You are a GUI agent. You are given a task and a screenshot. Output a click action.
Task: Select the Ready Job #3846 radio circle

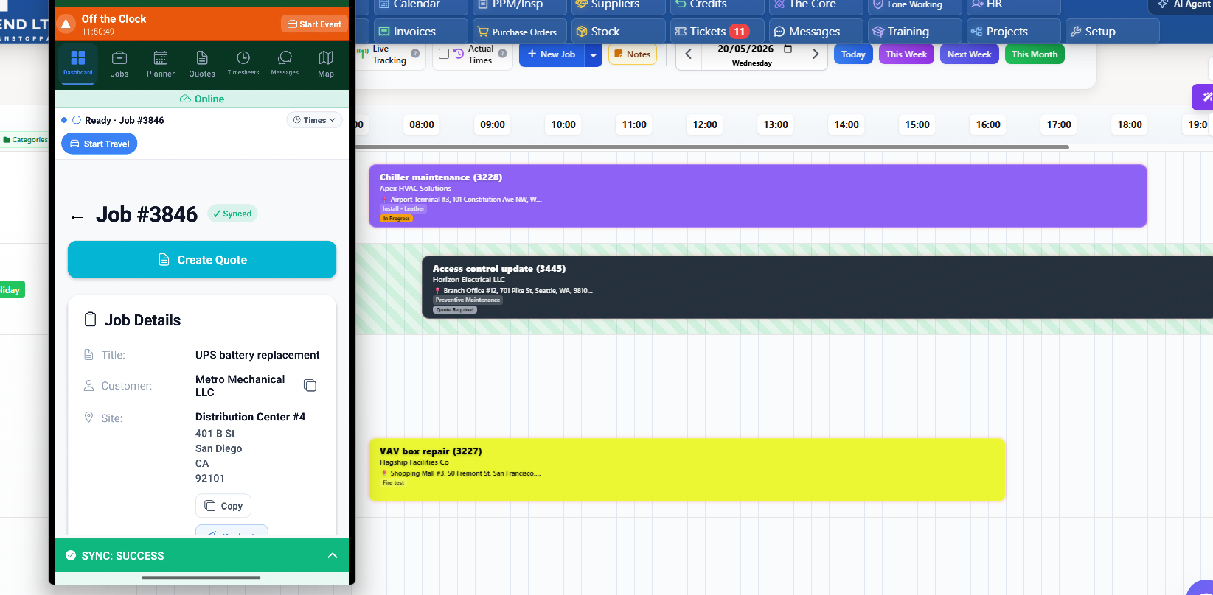tap(77, 120)
